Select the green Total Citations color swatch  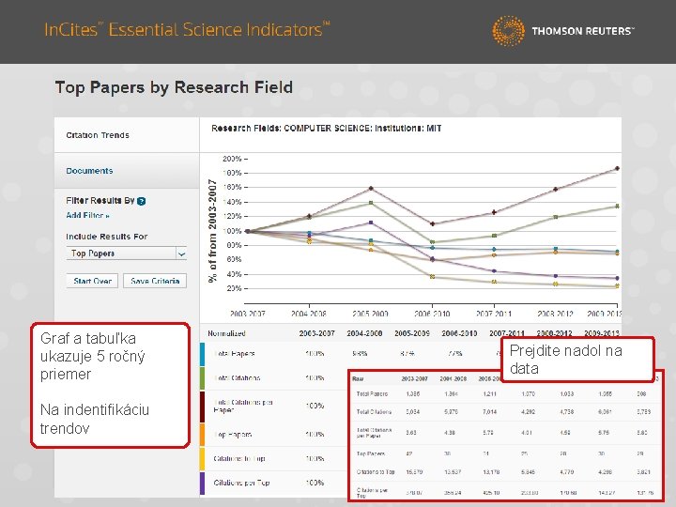[x=202, y=378]
